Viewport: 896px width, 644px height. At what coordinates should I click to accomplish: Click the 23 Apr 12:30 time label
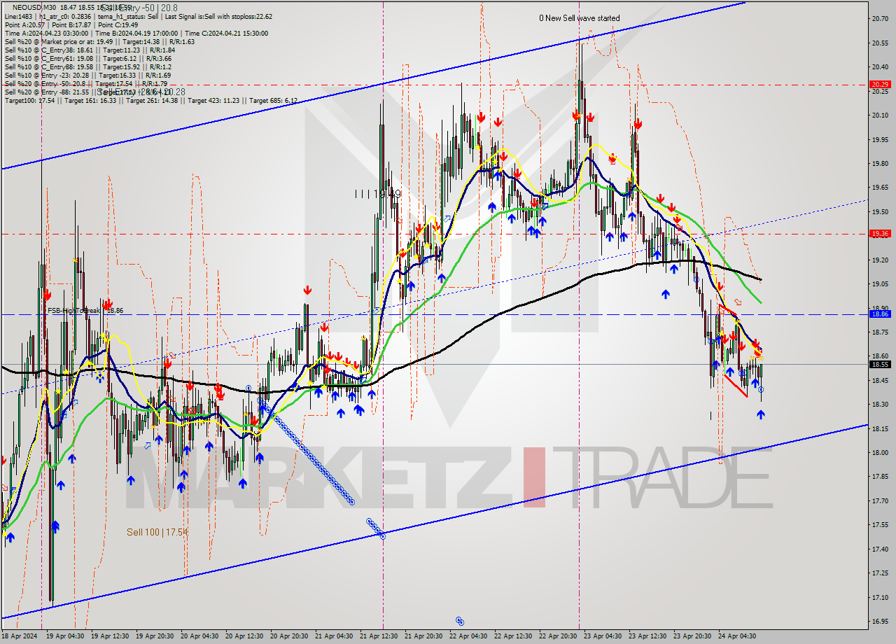[647, 636]
